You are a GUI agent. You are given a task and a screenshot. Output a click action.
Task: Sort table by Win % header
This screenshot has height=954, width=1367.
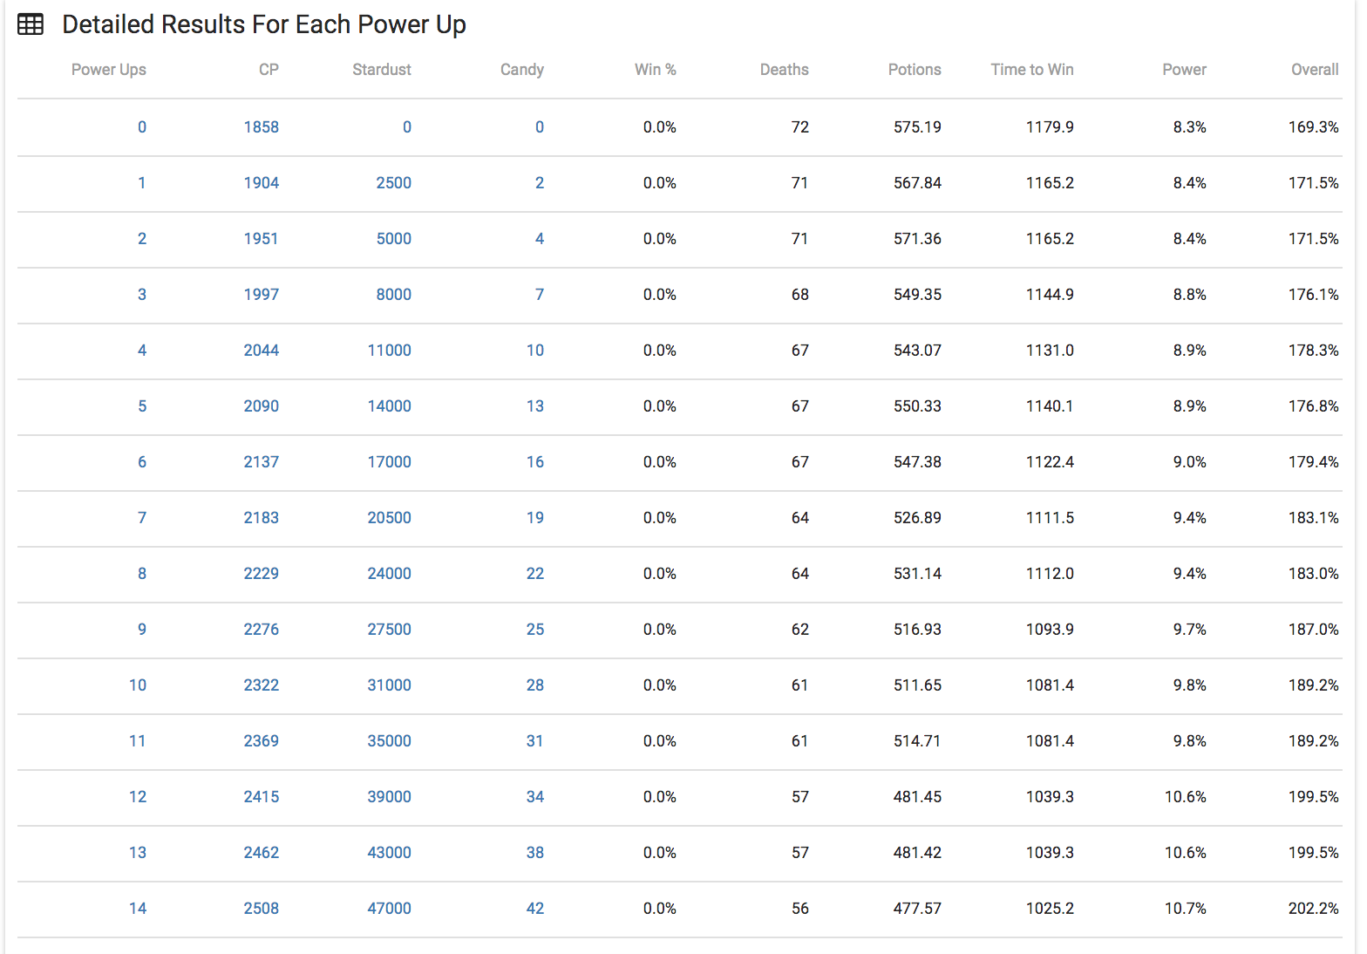click(655, 70)
